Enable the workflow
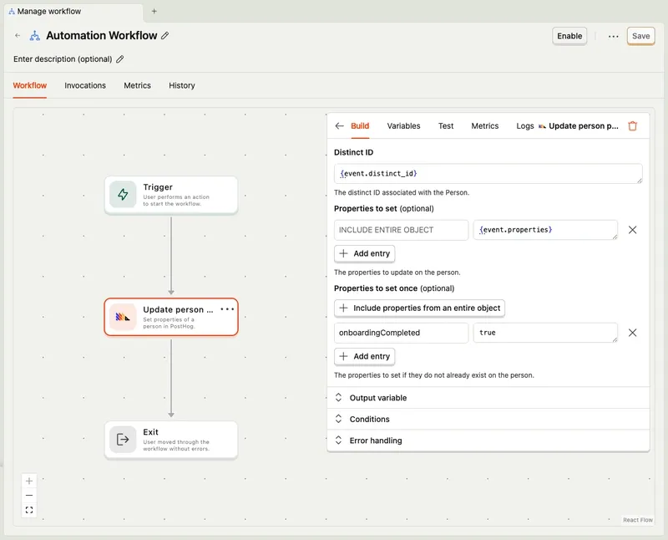Screen dimensions: 668x540 tap(569, 36)
